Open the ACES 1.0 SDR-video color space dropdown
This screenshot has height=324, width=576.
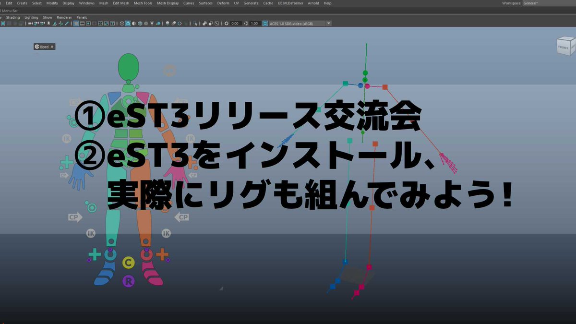tap(328, 23)
